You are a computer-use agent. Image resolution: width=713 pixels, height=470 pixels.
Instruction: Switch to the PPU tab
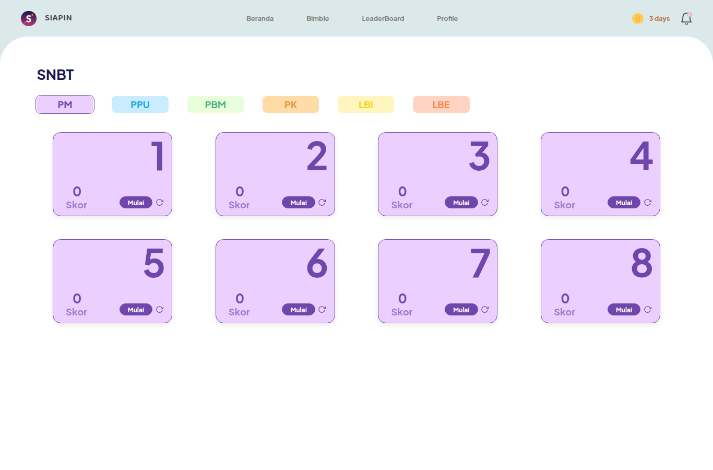tap(140, 104)
